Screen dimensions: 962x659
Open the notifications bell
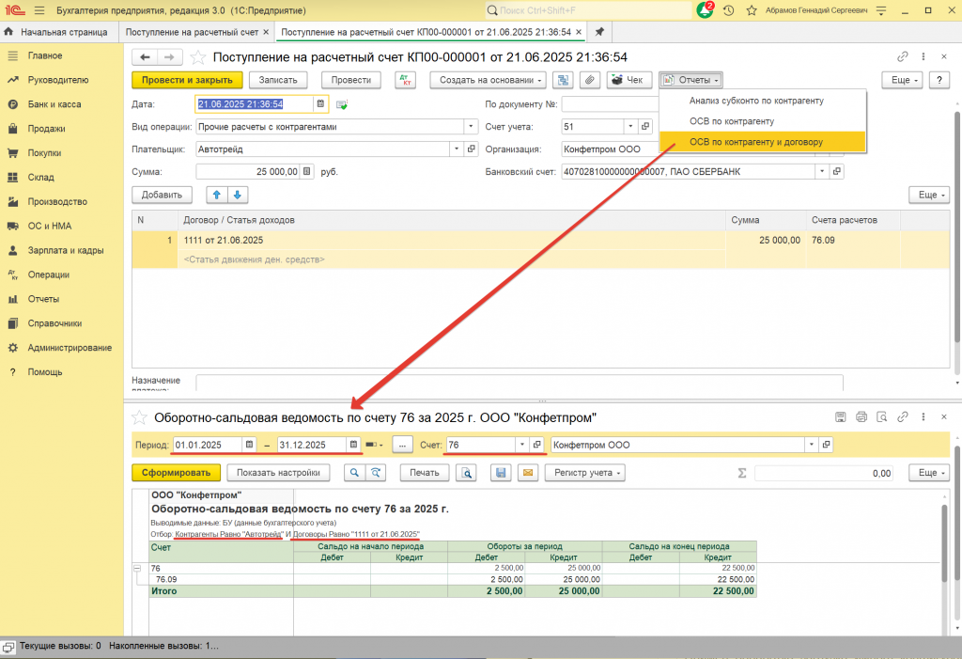705,10
